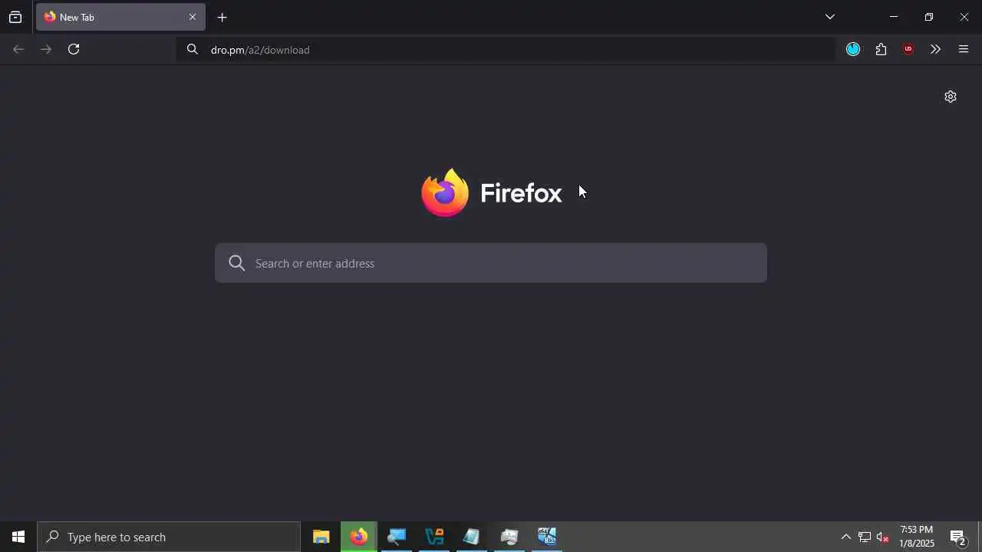
Task: Open the notification center icon
Action: pyautogui.click(x=957, y=537)
